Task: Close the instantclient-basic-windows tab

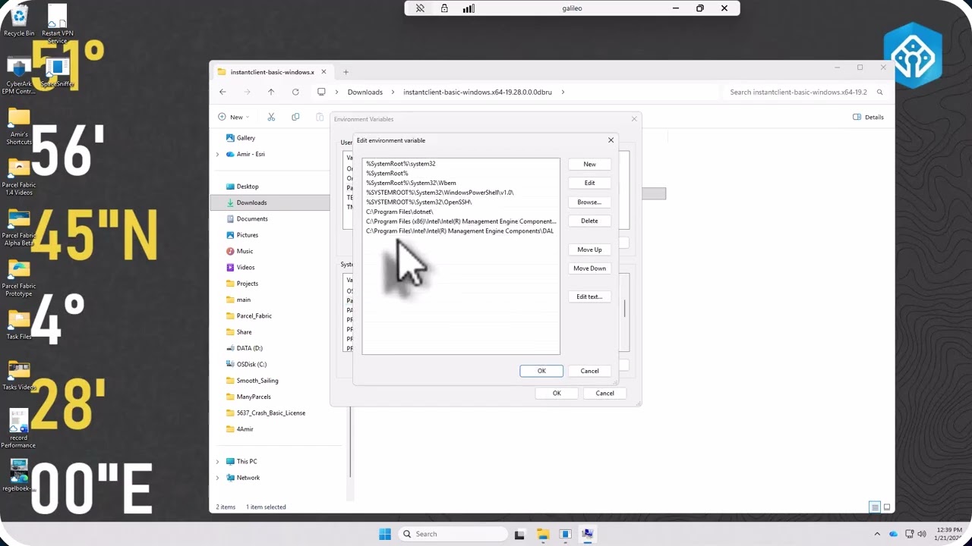Action: coord(323,72)
